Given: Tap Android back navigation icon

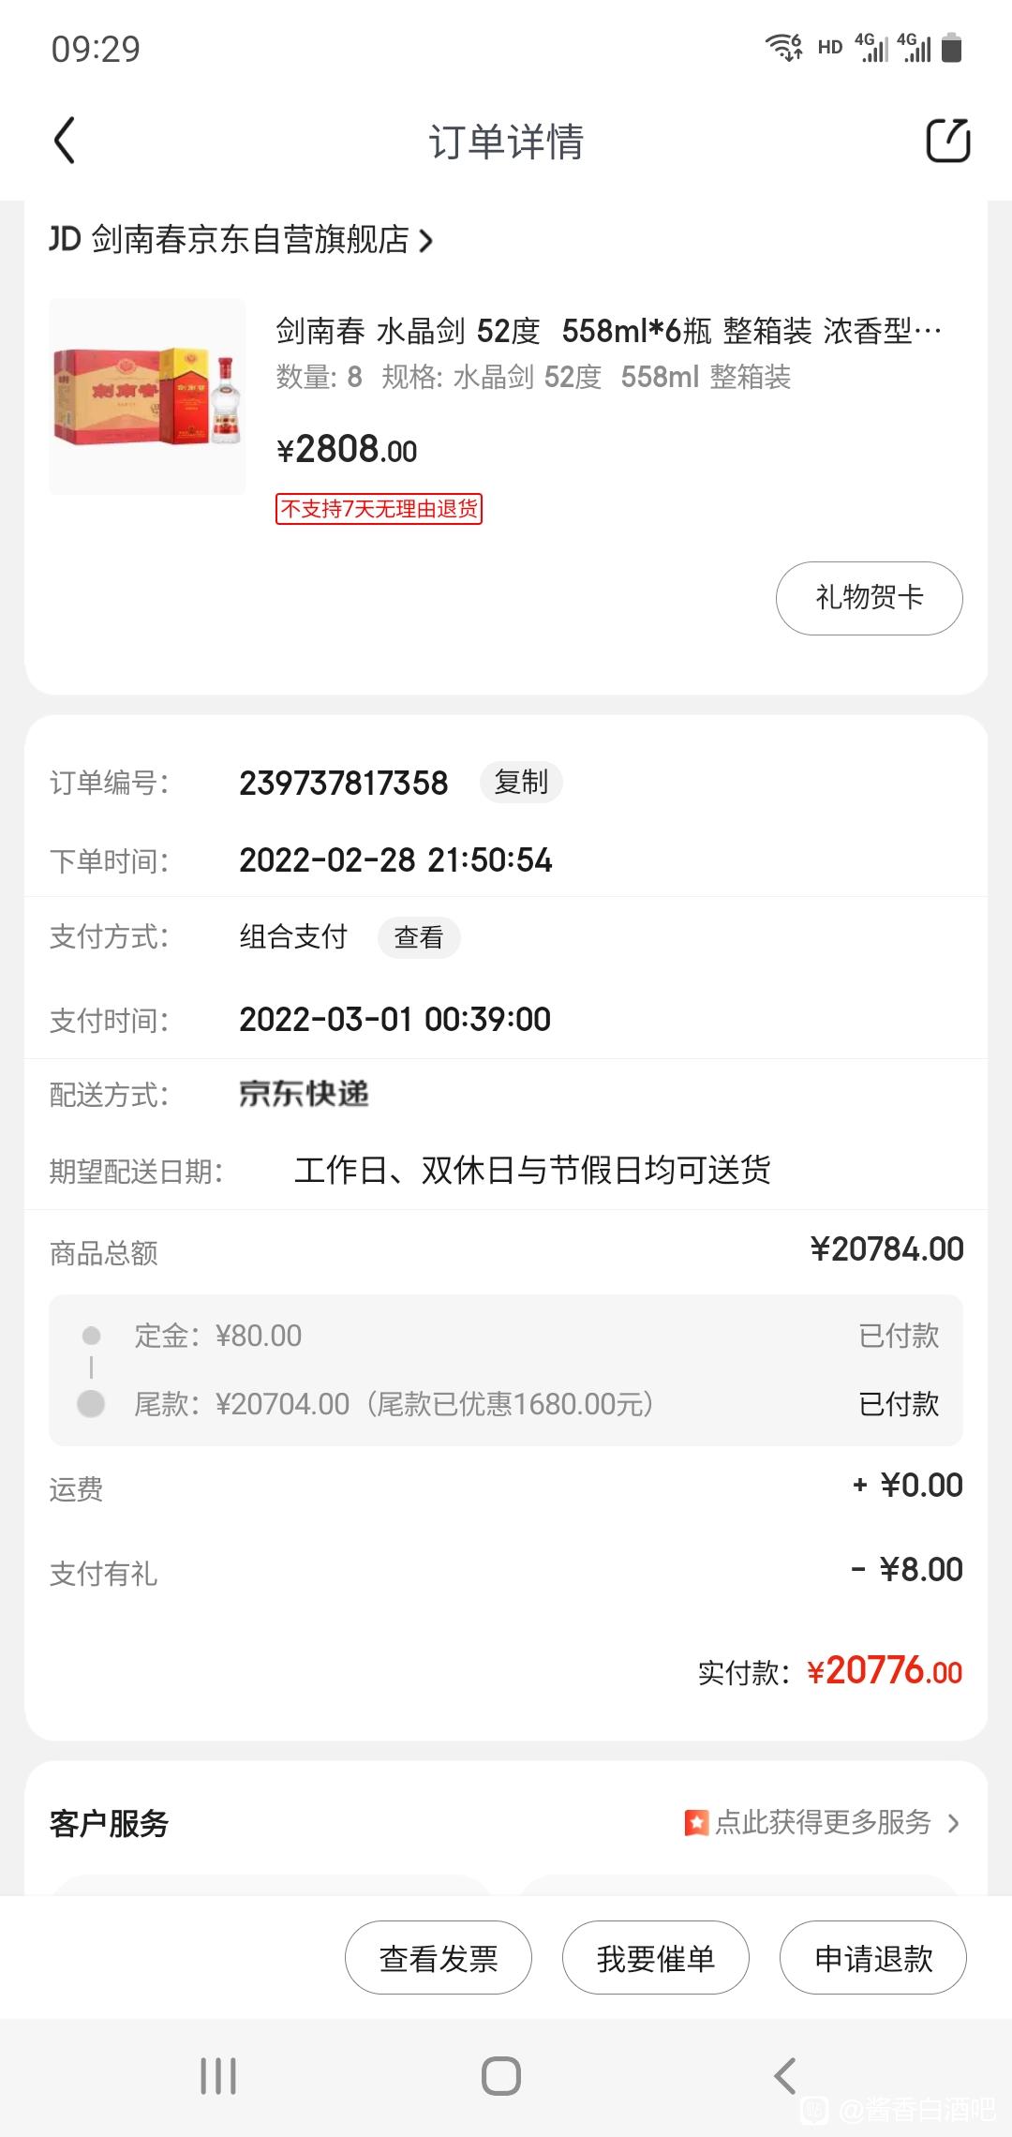Looking at the screenshot, I should click(785, 2076).
